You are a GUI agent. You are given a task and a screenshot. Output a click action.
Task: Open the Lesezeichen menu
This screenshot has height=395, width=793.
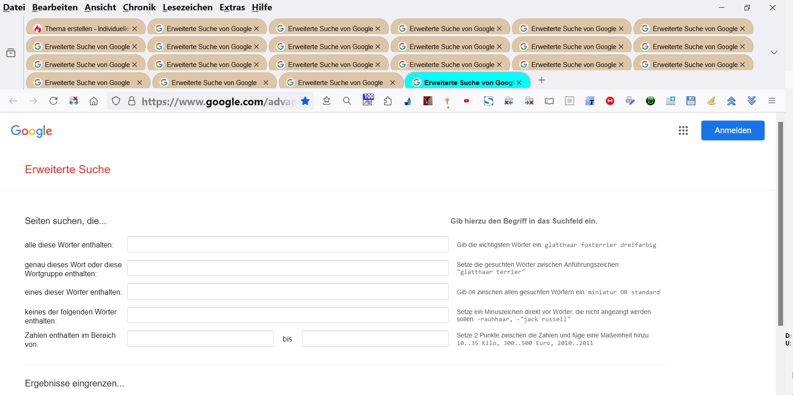point(187,7)
